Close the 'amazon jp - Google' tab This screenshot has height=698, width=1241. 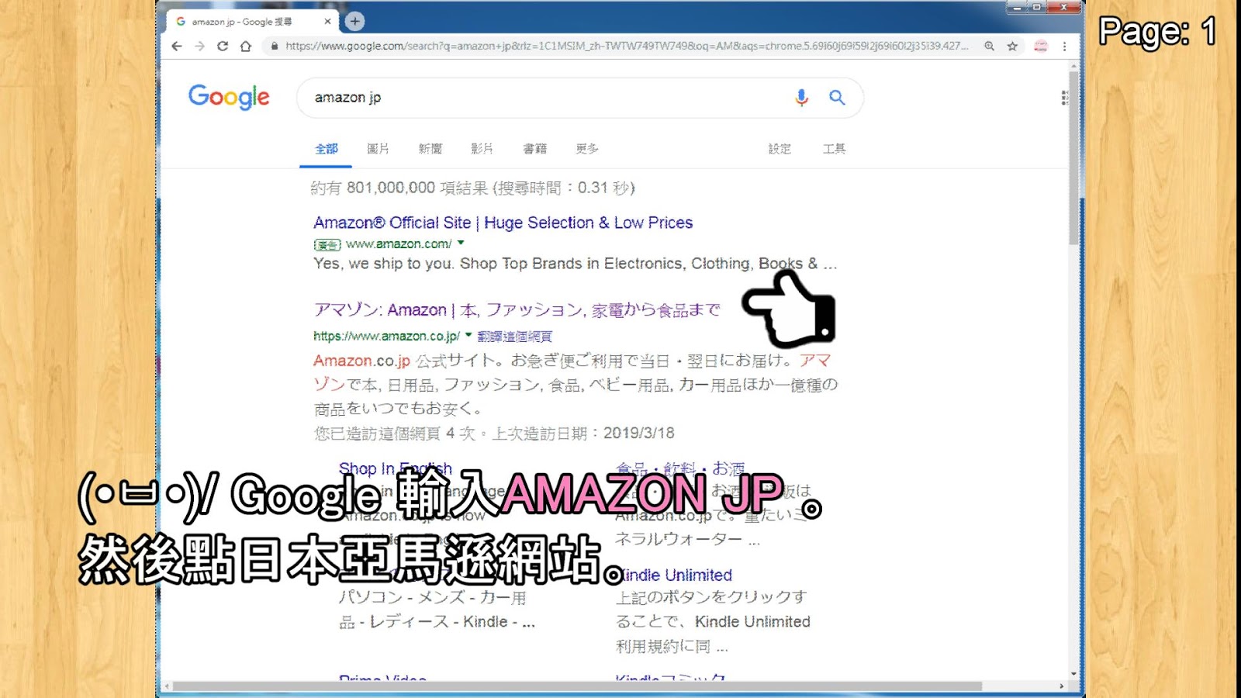point(327,22)
